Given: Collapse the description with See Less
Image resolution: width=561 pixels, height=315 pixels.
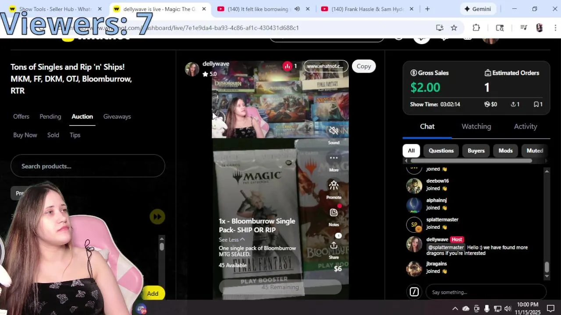Looking at the screenshot, I should point(232,239).
